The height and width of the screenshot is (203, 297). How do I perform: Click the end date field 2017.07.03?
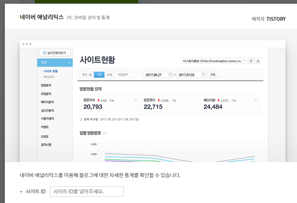point(191,75)
